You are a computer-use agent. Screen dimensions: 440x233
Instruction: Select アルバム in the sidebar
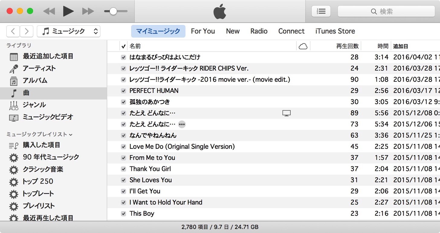point(53,80)
